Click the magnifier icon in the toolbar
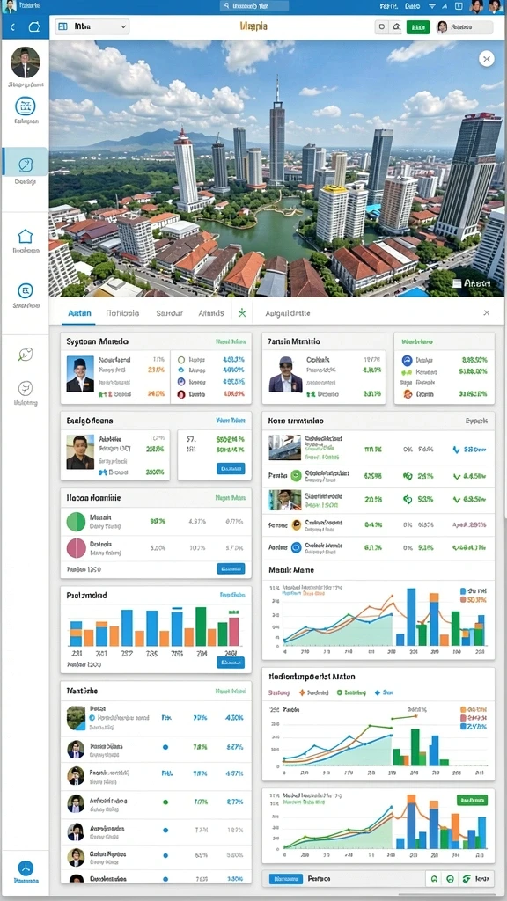Image resolution: width=507 pixels, height=901 pixels. pos(397,27)
